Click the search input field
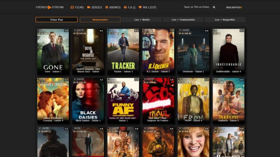Screen dimensions: 280x157 [197, 7]
